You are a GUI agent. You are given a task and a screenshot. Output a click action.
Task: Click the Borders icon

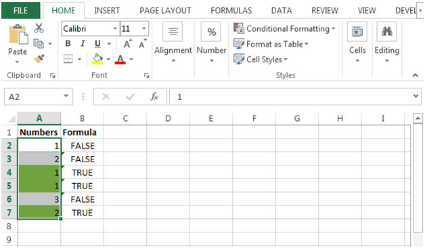68,59
